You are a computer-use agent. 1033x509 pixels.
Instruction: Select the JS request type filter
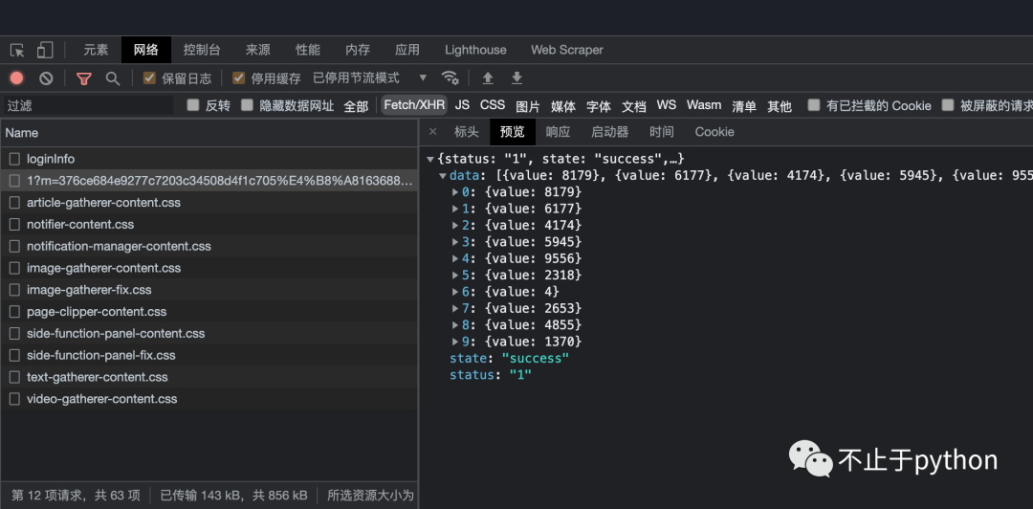click(x=462, y=105)
